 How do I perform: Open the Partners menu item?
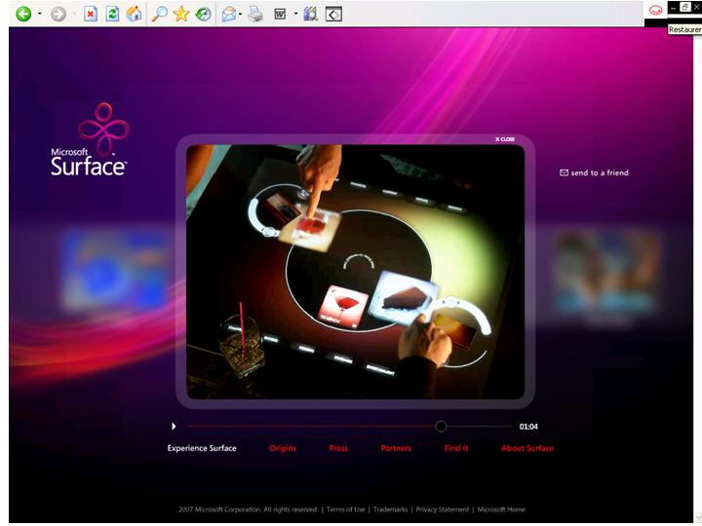(x=396, y=448)
